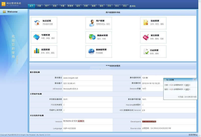This screenshot has height=137, width=201.
Task: Open 专题管理 title link
Action: click(x=45, y=35)
